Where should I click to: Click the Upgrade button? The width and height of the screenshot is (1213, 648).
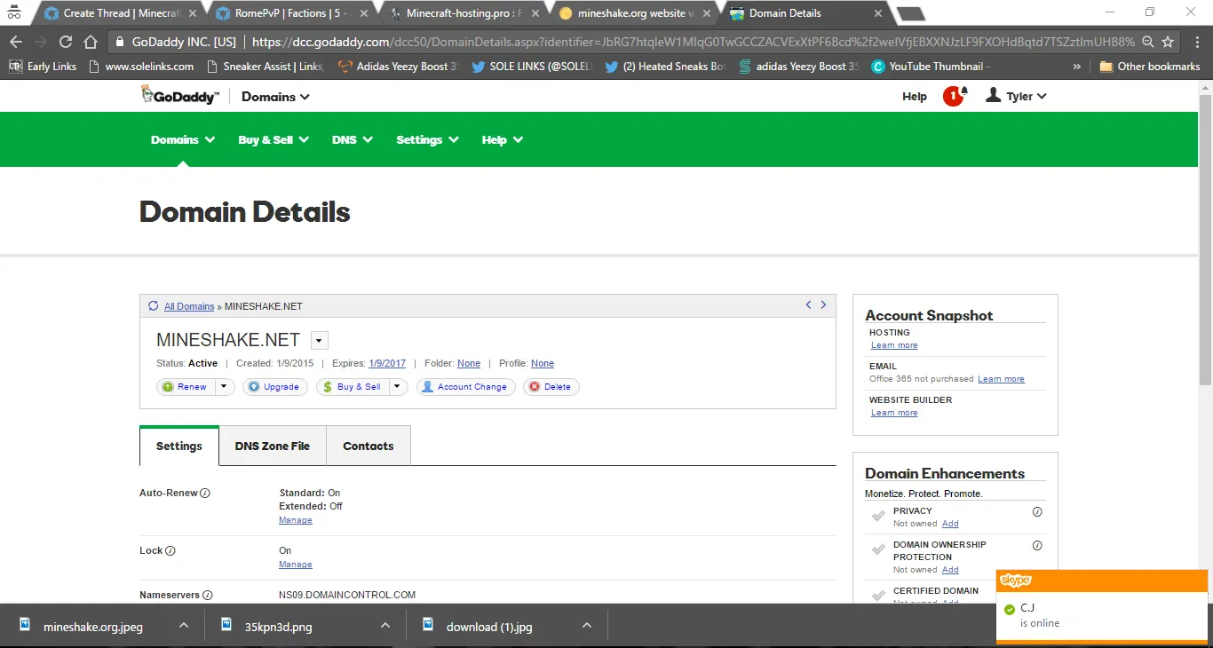click(275, 387)
